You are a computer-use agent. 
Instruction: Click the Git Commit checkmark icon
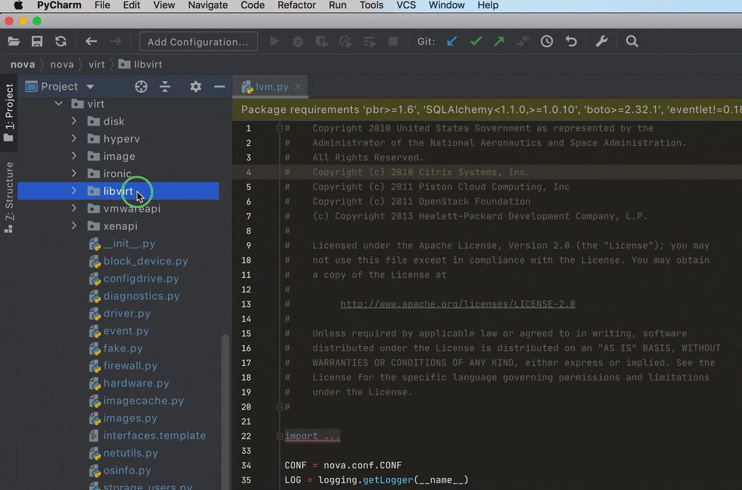pyautogui.click(x=476, y=42)
